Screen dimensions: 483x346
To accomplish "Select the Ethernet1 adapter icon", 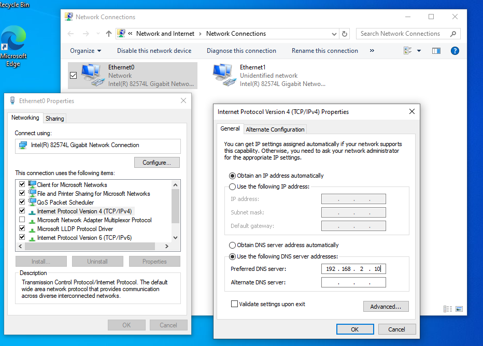I will 224,75.
